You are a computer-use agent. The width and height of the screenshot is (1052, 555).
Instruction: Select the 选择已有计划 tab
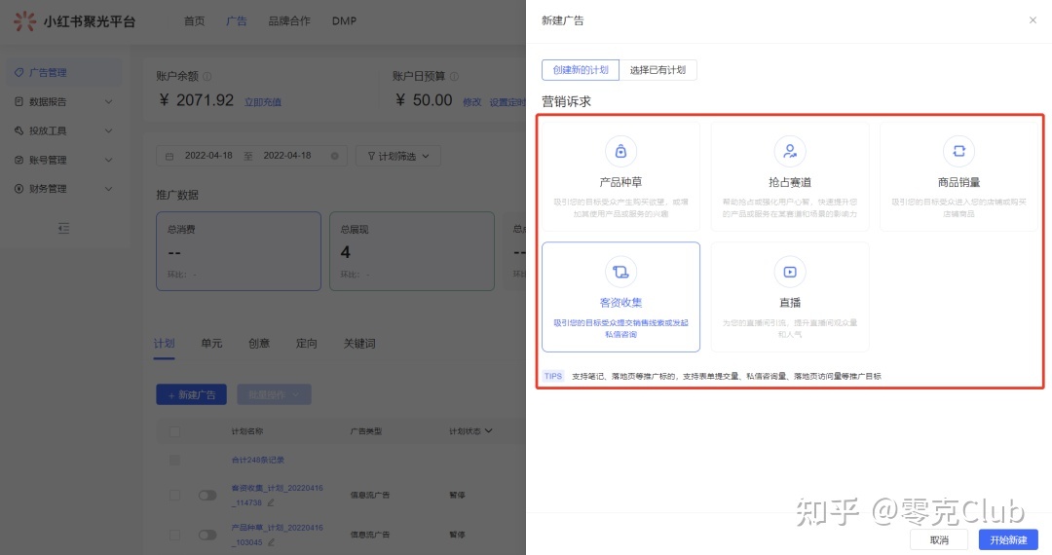(657, 70)
